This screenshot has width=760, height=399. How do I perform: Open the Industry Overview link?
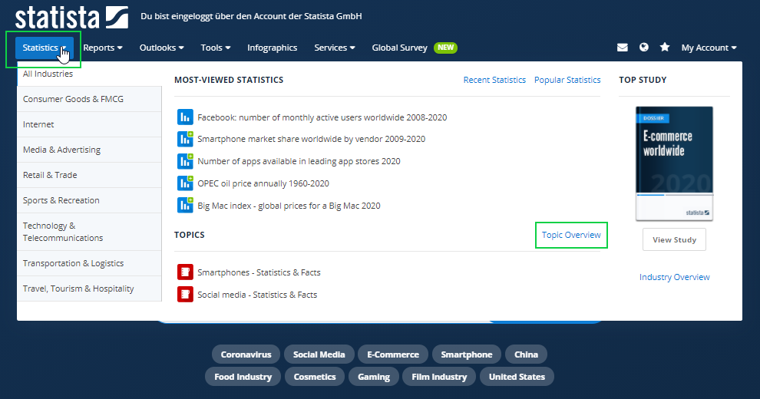pos(674,277)
